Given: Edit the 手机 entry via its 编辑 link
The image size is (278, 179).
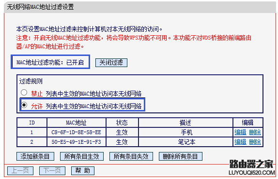Looking at the screenshot, I should coord(240,132).
